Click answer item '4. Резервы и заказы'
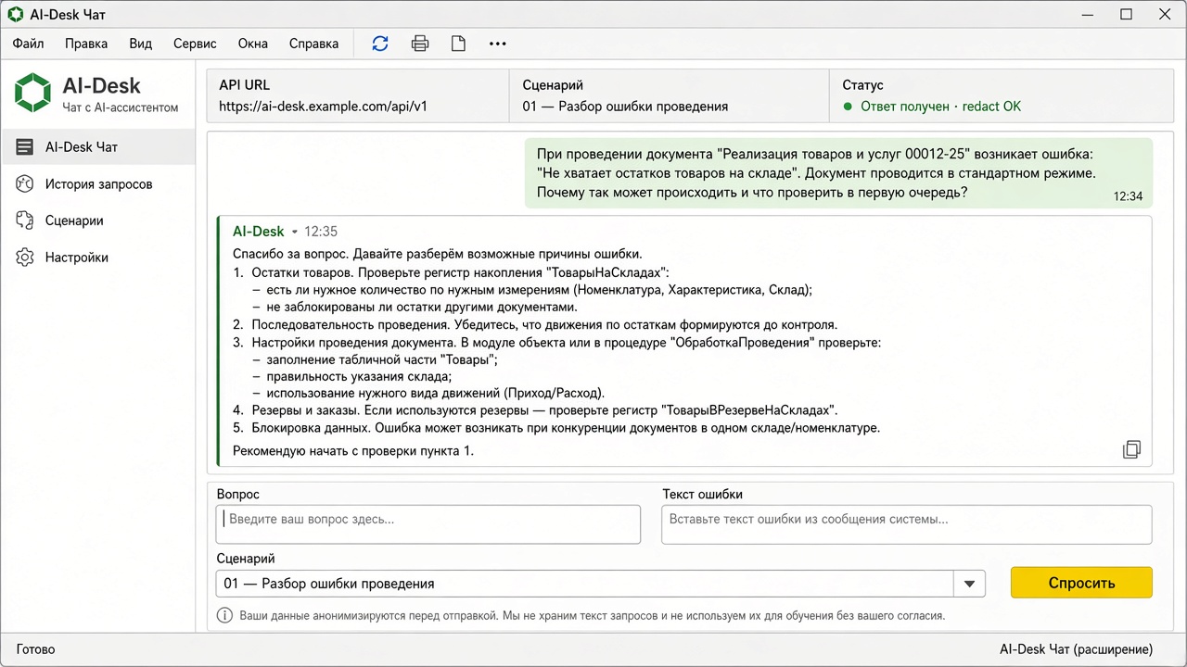 click(535, 410)
